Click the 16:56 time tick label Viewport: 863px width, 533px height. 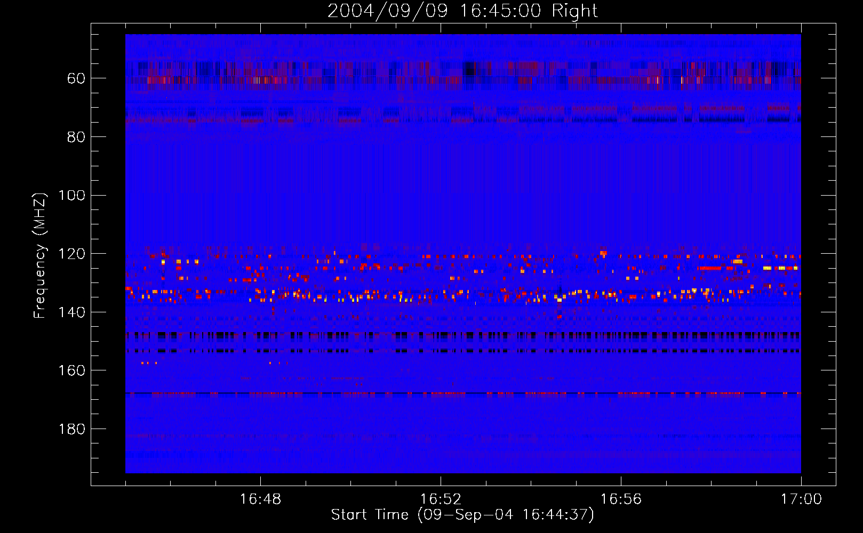621,499
